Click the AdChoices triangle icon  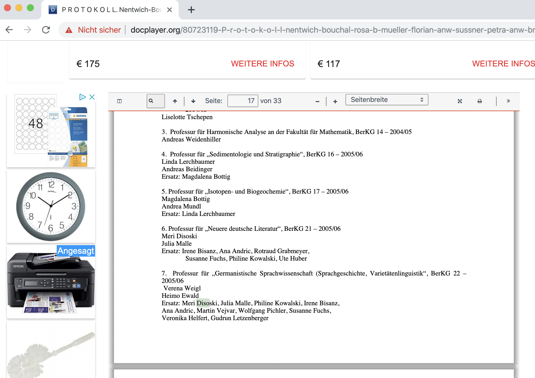pos(82,97)
